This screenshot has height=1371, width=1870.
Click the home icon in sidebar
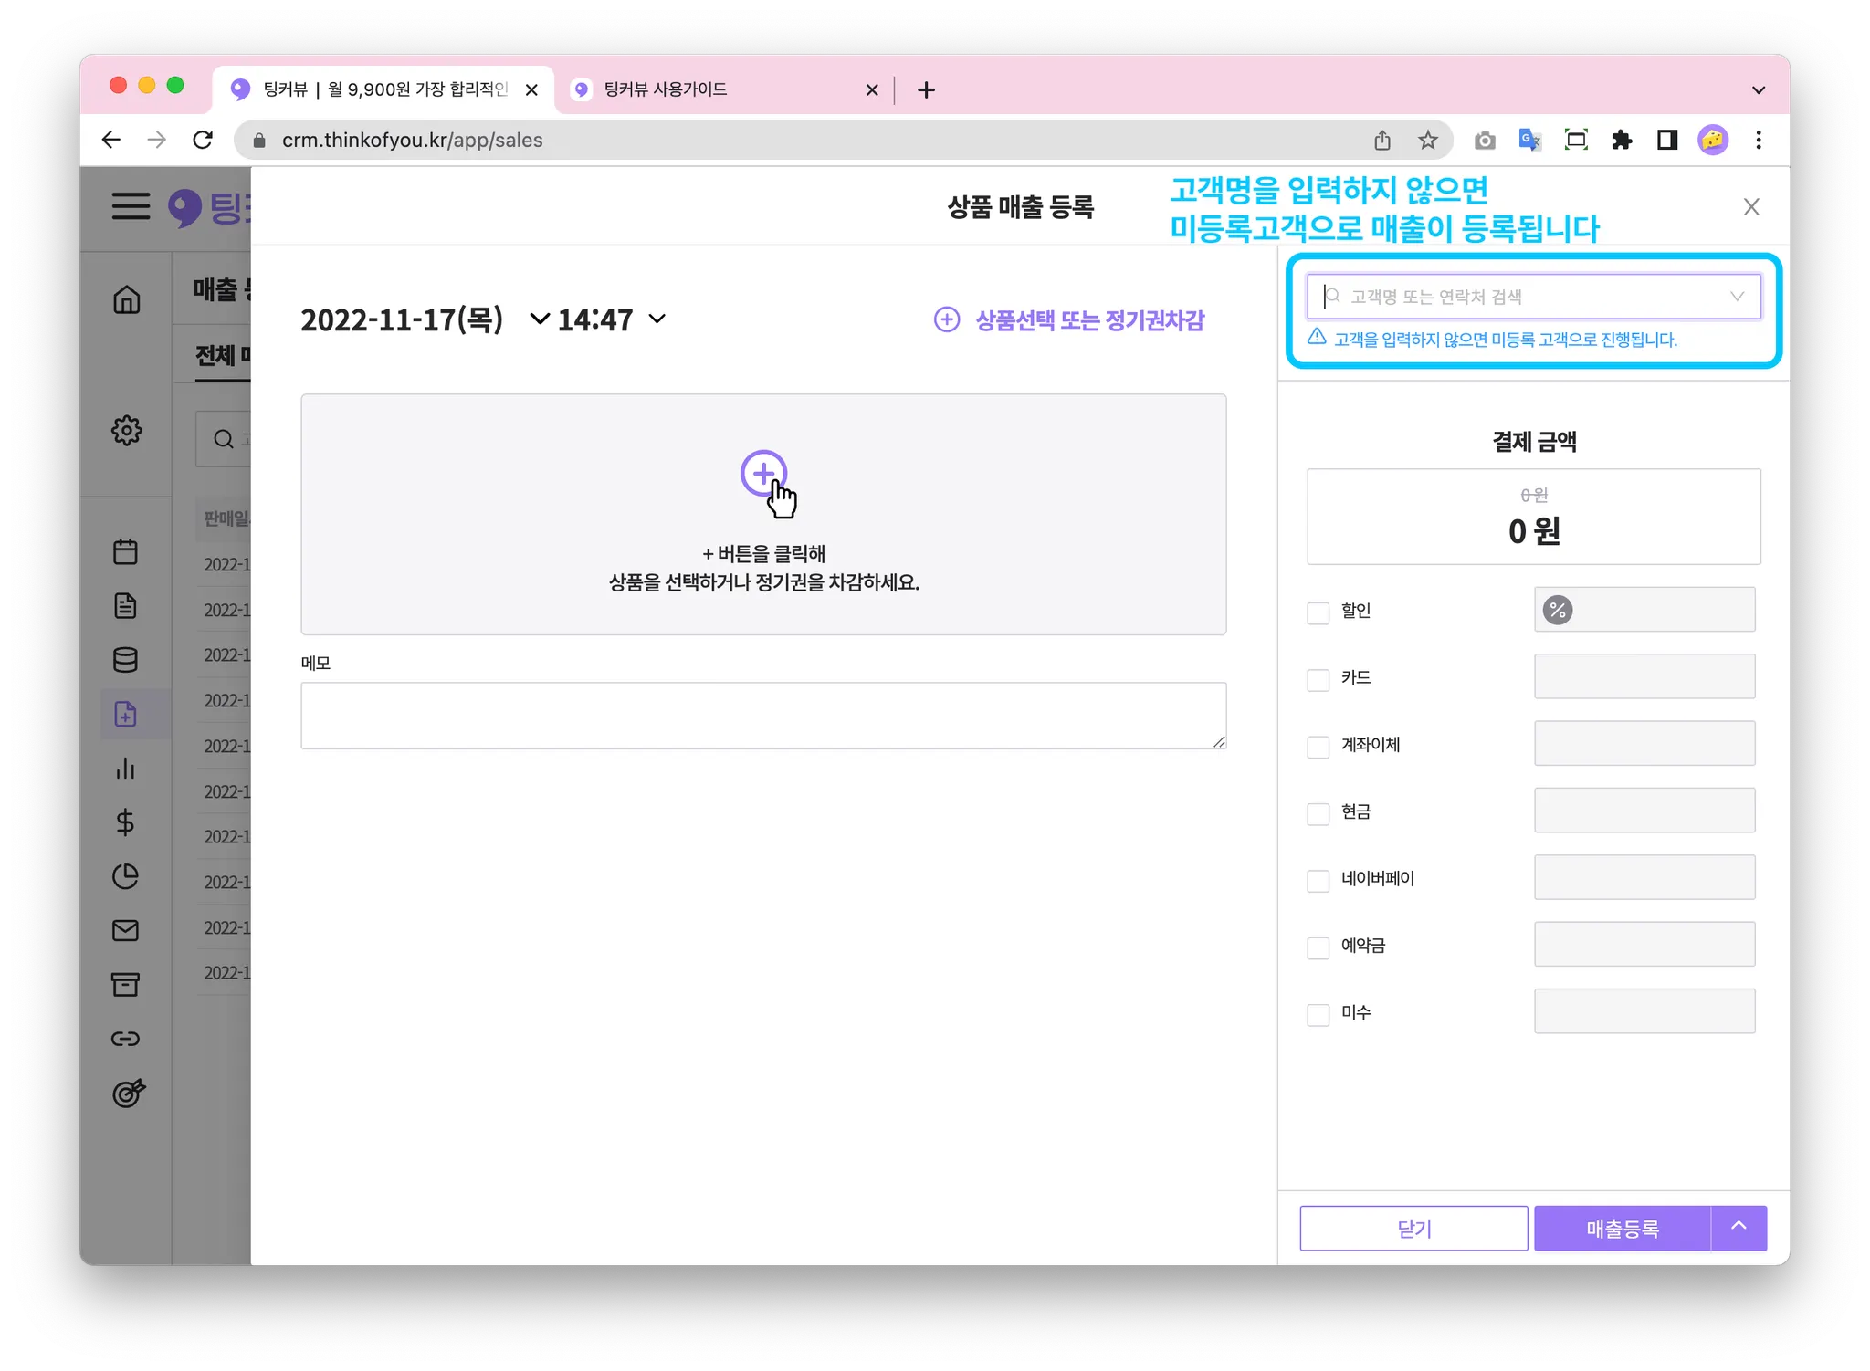pos(126,299)
